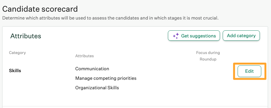
Task: Add a new category
Action: [241, 36]
